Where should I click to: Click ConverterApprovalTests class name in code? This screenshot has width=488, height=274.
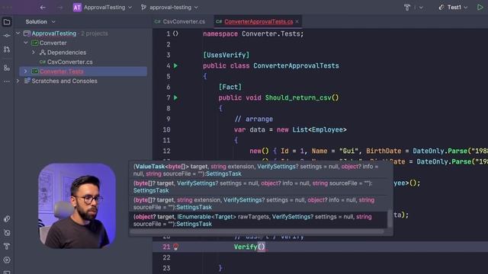(x=296, y=65)
